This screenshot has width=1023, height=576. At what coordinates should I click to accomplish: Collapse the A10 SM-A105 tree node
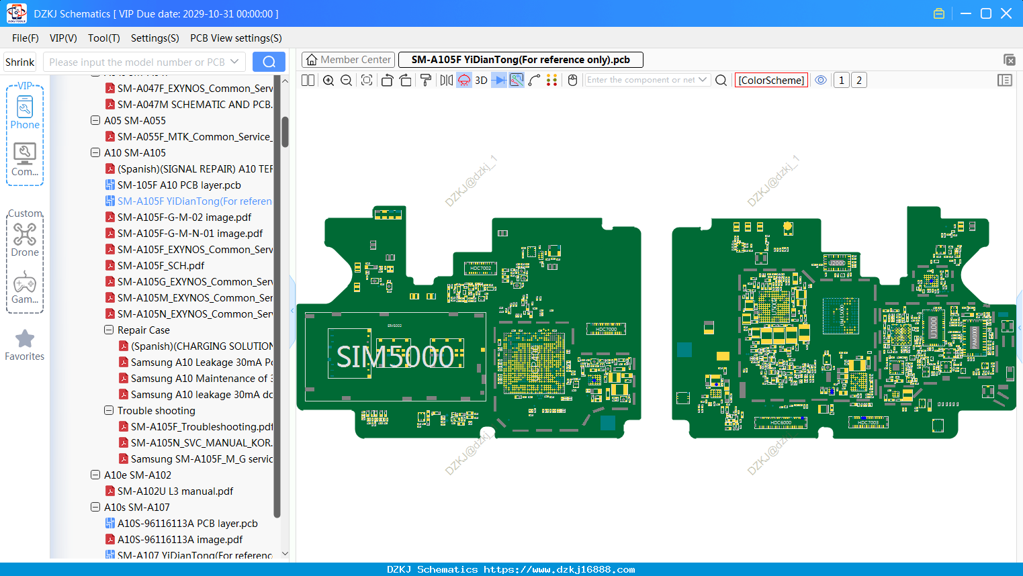tap(95, 153)
